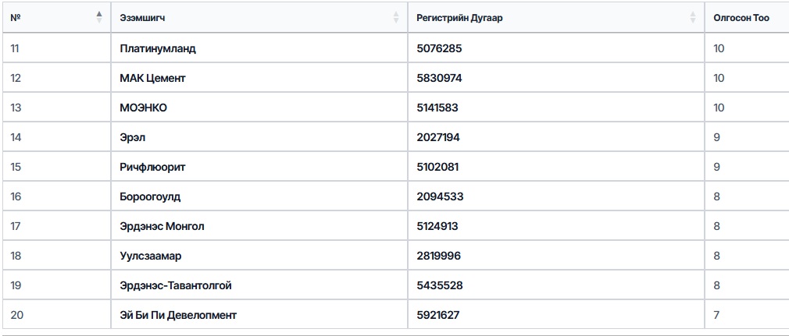Select the Ричфлюорит owner cell
This screenshot has width=789, height=336.
tap(259, 167)
